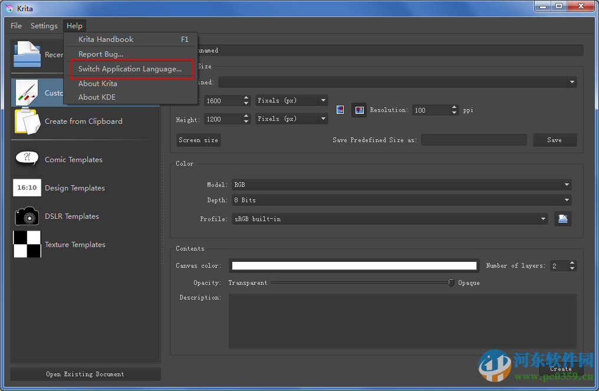Select Switch Application Language menu entry
The width and height of the screenshot is (599, 391).
tap(130, 69)
